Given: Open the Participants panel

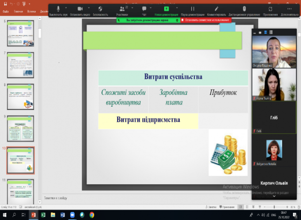Looking at the screenshot, I should 122,11.
